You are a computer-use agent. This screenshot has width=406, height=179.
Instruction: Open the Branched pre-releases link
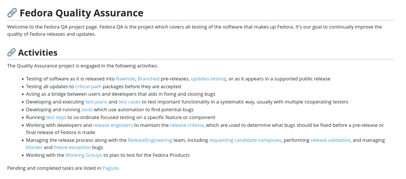[x=149, y=79]
